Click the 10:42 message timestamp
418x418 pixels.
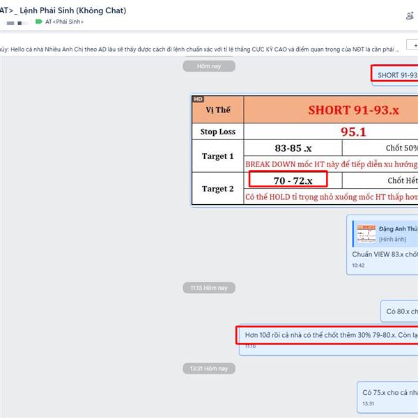pos(358,265)
